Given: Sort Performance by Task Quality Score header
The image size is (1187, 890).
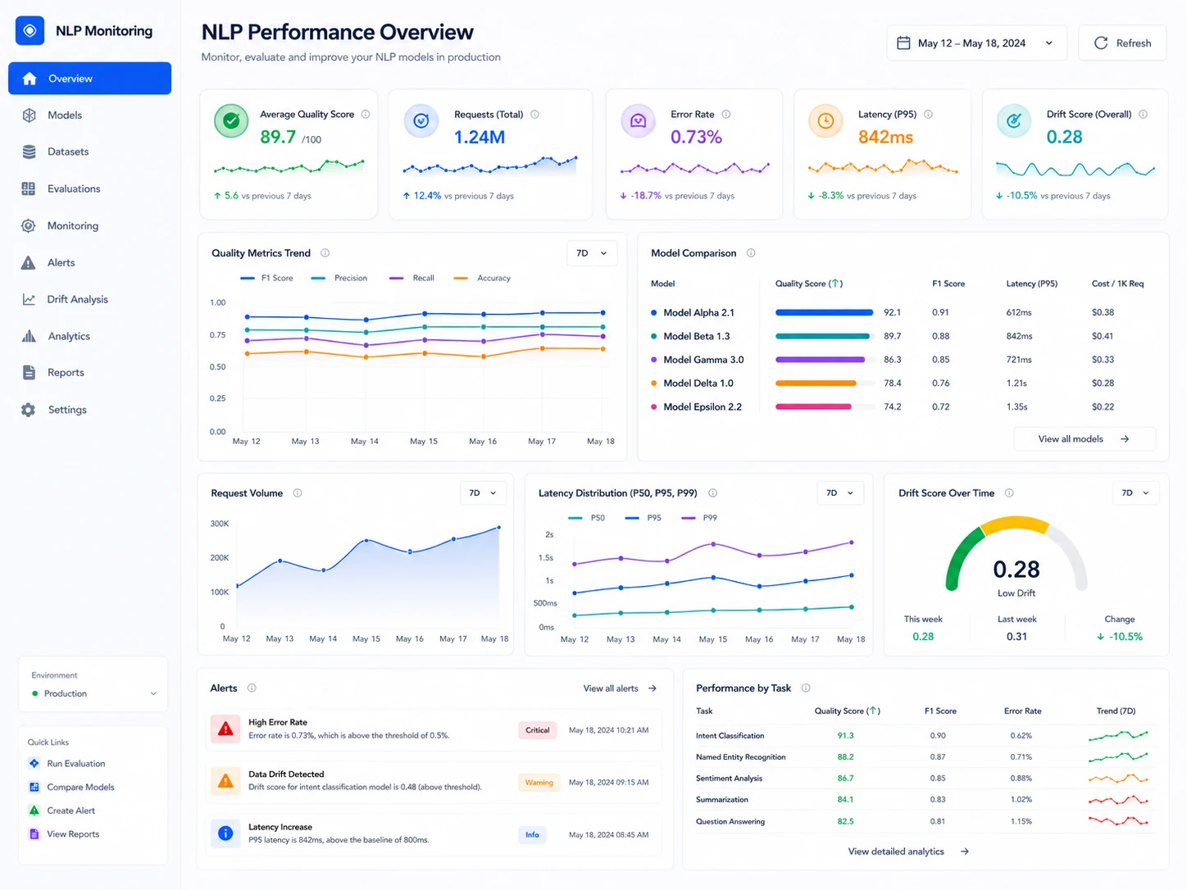Looking at the screenshot, I should (847, 711).
